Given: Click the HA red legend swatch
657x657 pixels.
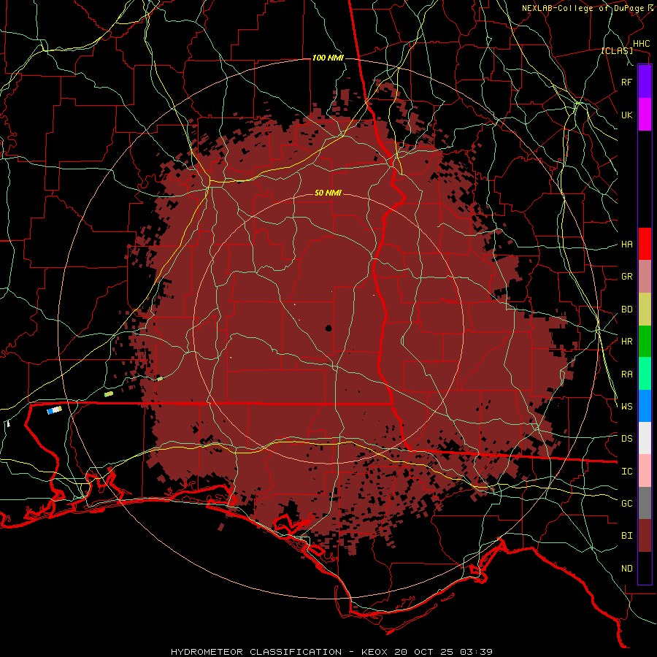Looking at the screenshot, I should point(645,244).
